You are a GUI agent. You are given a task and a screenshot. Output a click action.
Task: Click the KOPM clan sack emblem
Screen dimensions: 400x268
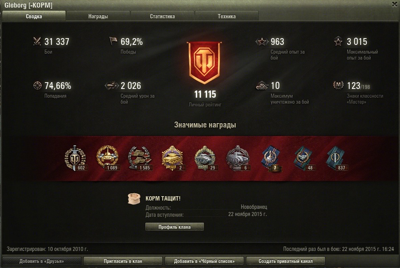tap(134, 199)
